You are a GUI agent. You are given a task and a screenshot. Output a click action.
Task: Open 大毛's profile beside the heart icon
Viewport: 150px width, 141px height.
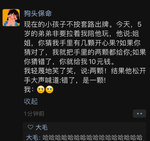tap(42, 127)
